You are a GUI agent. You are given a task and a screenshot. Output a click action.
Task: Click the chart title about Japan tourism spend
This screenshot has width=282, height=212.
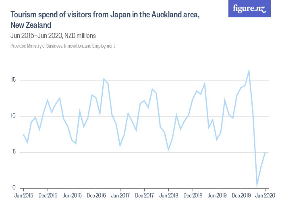105,20
